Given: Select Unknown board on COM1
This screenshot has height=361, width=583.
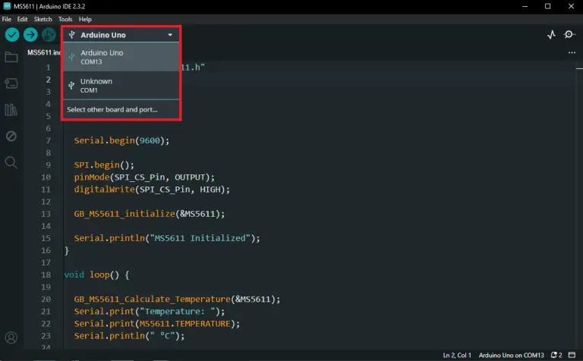Looking at the screenshot, I should (x=121, y=86).
